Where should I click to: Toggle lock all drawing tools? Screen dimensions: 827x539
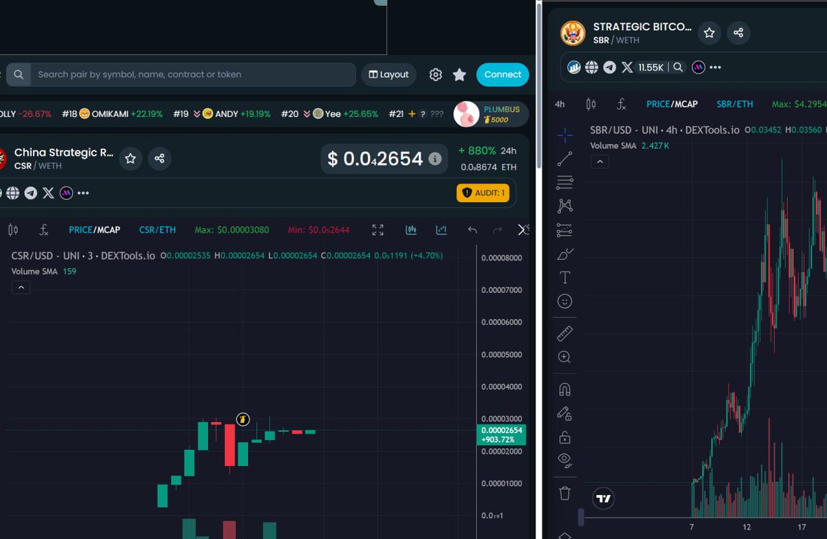coord(564,437)
